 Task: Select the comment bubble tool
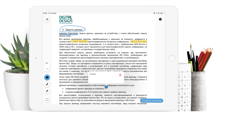point(47,77)
